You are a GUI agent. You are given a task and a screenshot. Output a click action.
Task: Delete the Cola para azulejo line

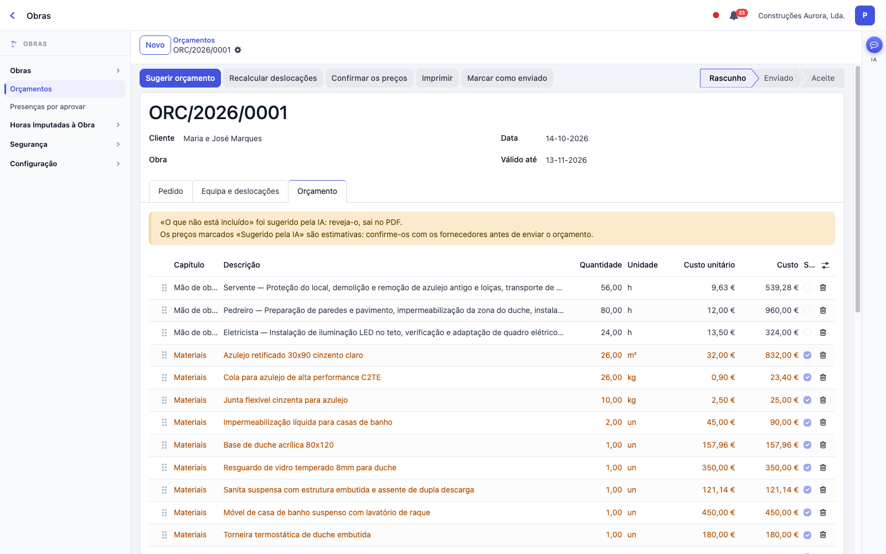pos(823,377)
